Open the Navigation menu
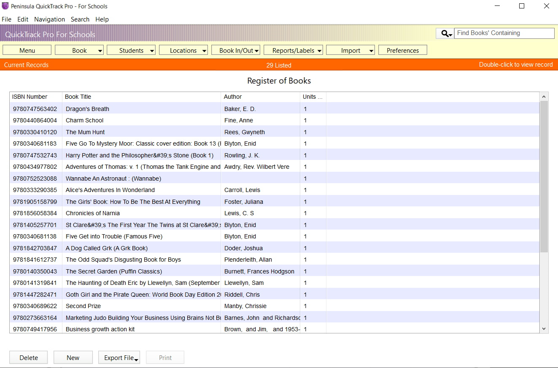Screen dimensions: 558x368 coord(50,19)
